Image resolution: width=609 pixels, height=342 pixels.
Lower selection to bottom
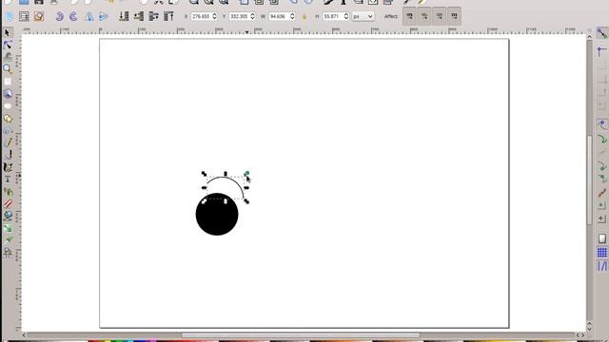pyautogui.click(x=124, y=16)
